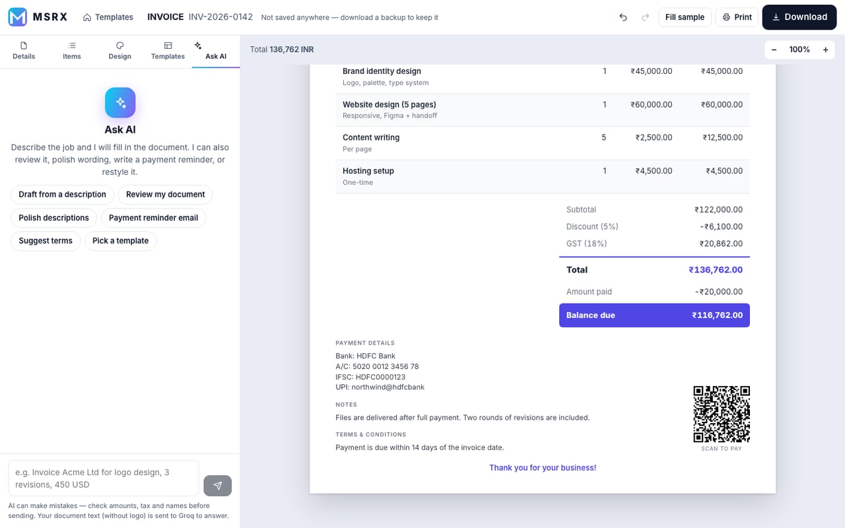
Task: Click the Subtotal ₹122,000.00 value
Action: (718, 210)
